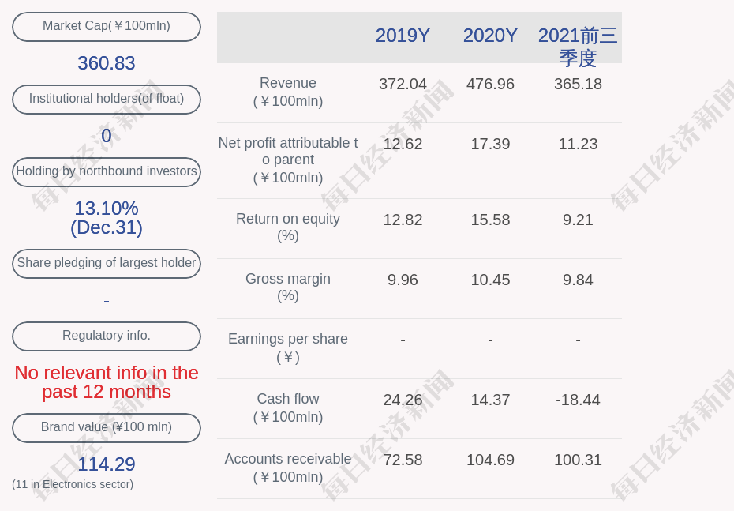Toggle the 2019Y column selection

[403, 36]
